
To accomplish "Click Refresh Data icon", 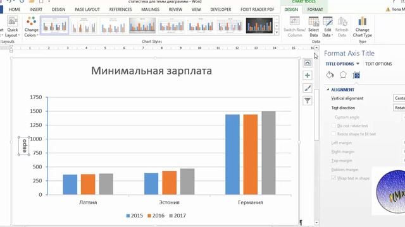I will click(342, 26).
